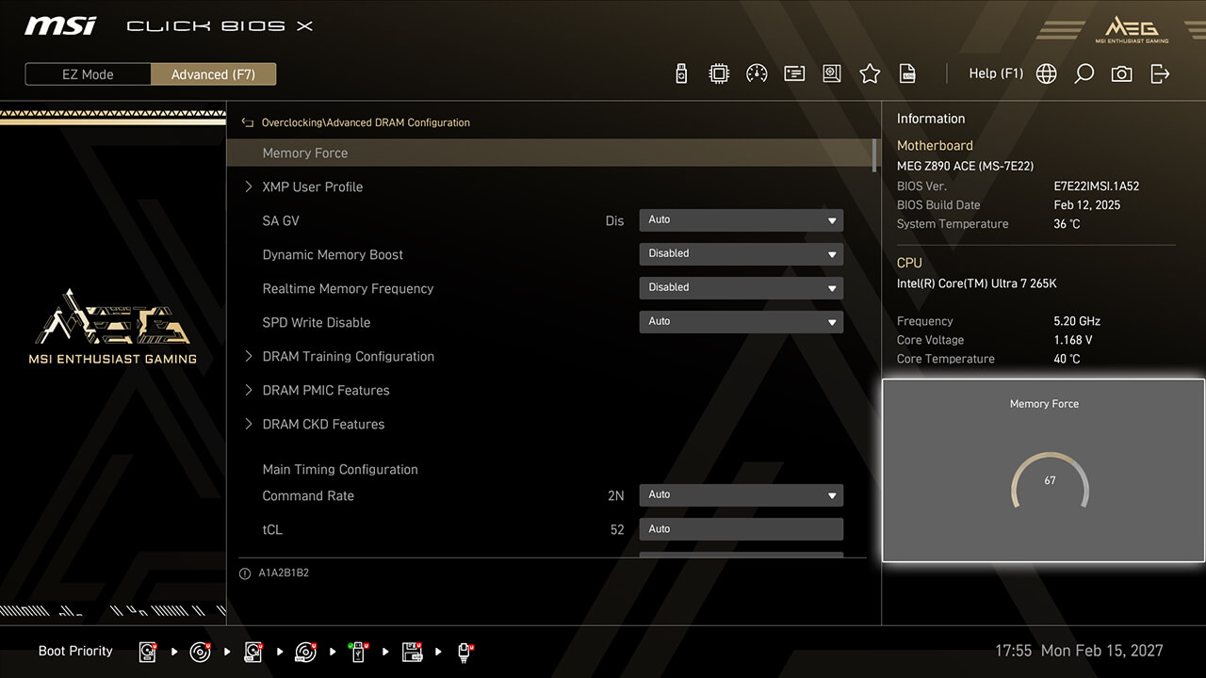Go back using the breadcrumb return arrow
The image size is (1206, 678).
(248, 122)
